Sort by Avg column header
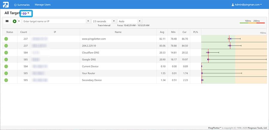 (162, 32)
